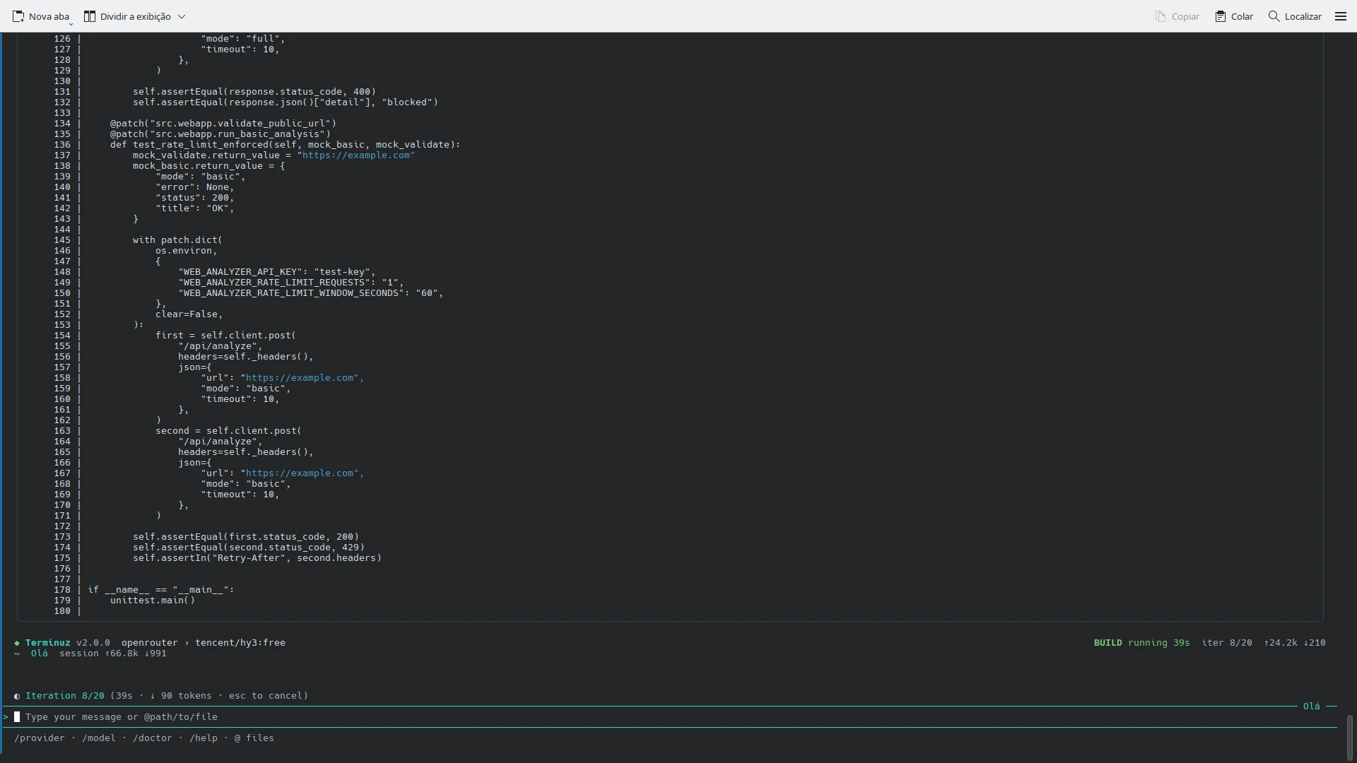
Task: Click the /provider command hint
Action: 40,738
